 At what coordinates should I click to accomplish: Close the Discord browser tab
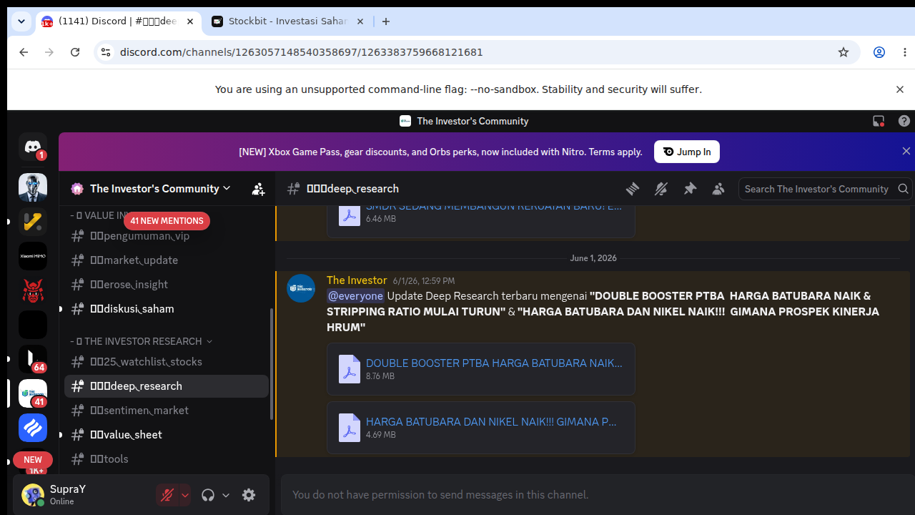pos(190,21)
